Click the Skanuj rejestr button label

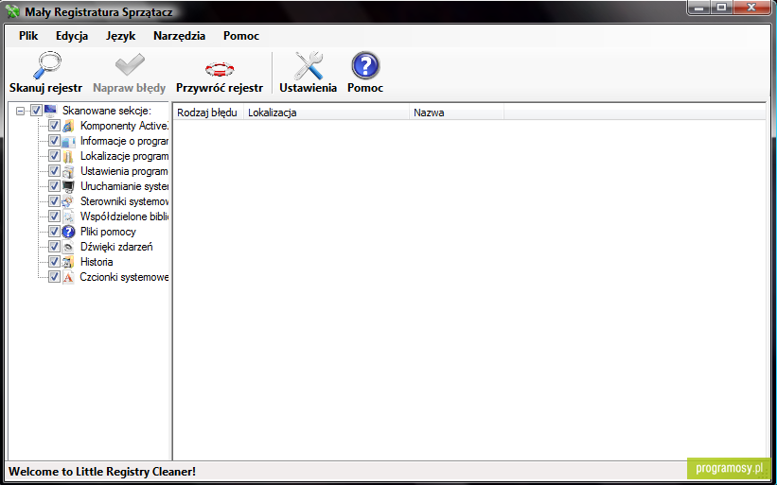[x=45, y=88]
